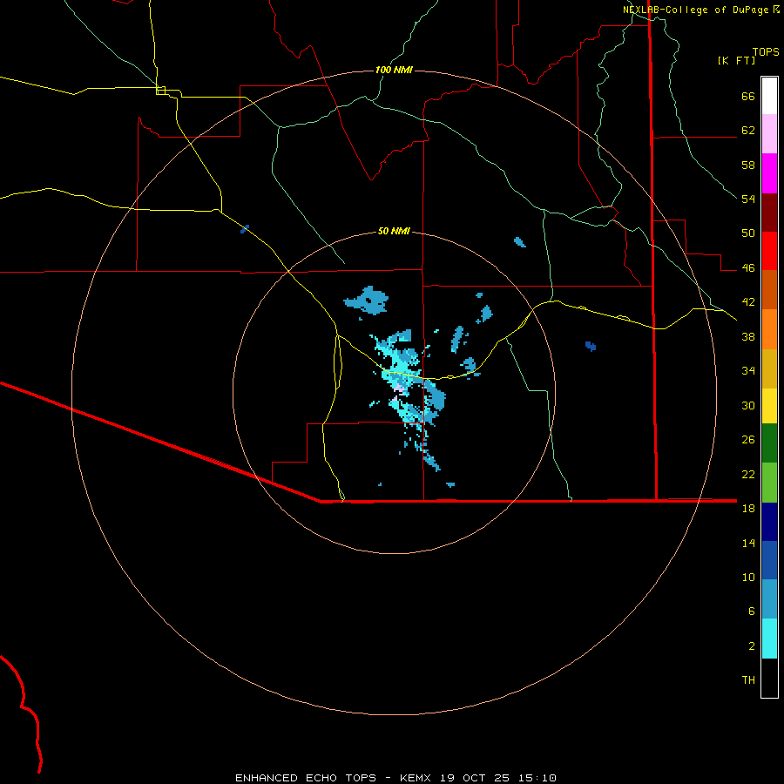Click the black TH threshold swatch
This screenshot has height=784, width=784.
[x=769, y=678]
